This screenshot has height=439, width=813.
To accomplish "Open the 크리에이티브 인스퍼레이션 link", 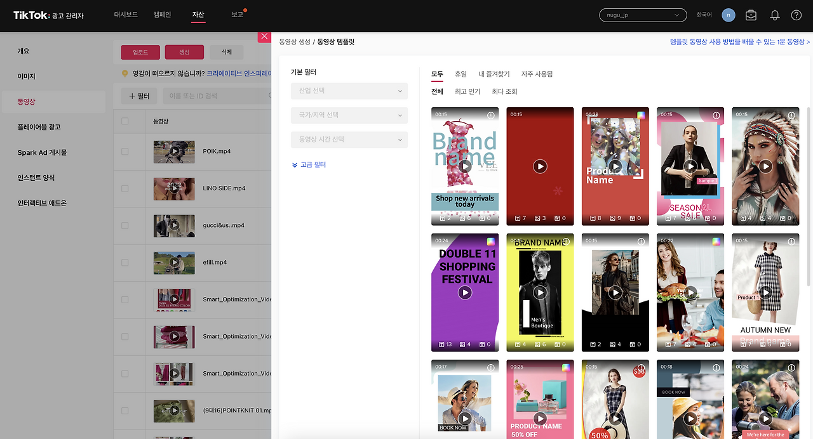I will [x=239, y=74].
